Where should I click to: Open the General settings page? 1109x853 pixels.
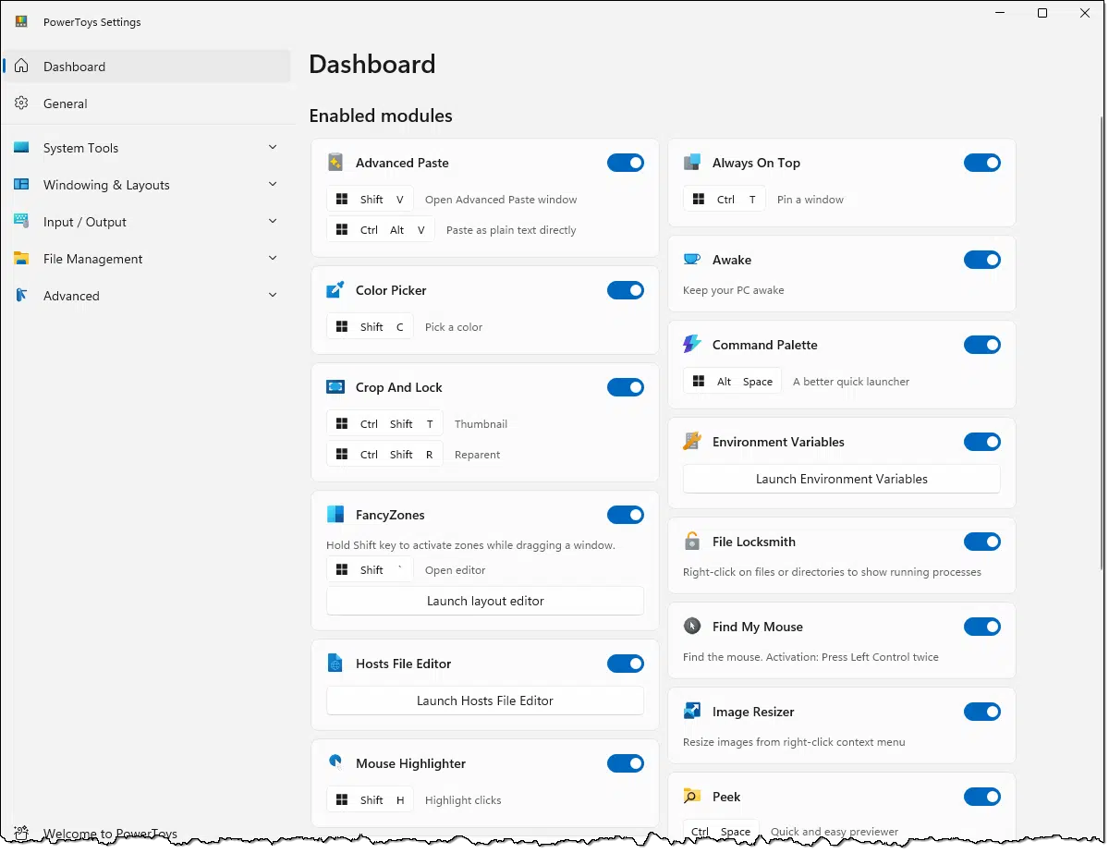147,104
